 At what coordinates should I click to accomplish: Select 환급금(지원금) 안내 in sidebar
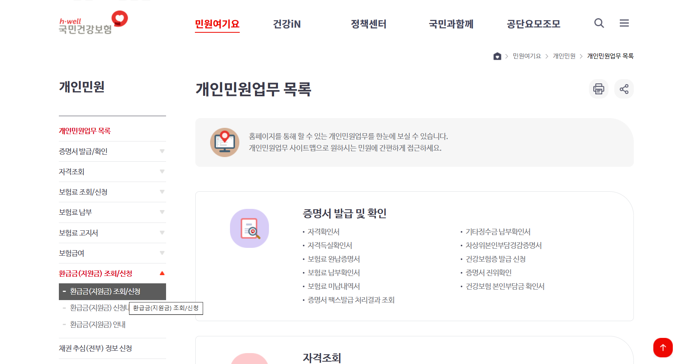pos(97,324)
